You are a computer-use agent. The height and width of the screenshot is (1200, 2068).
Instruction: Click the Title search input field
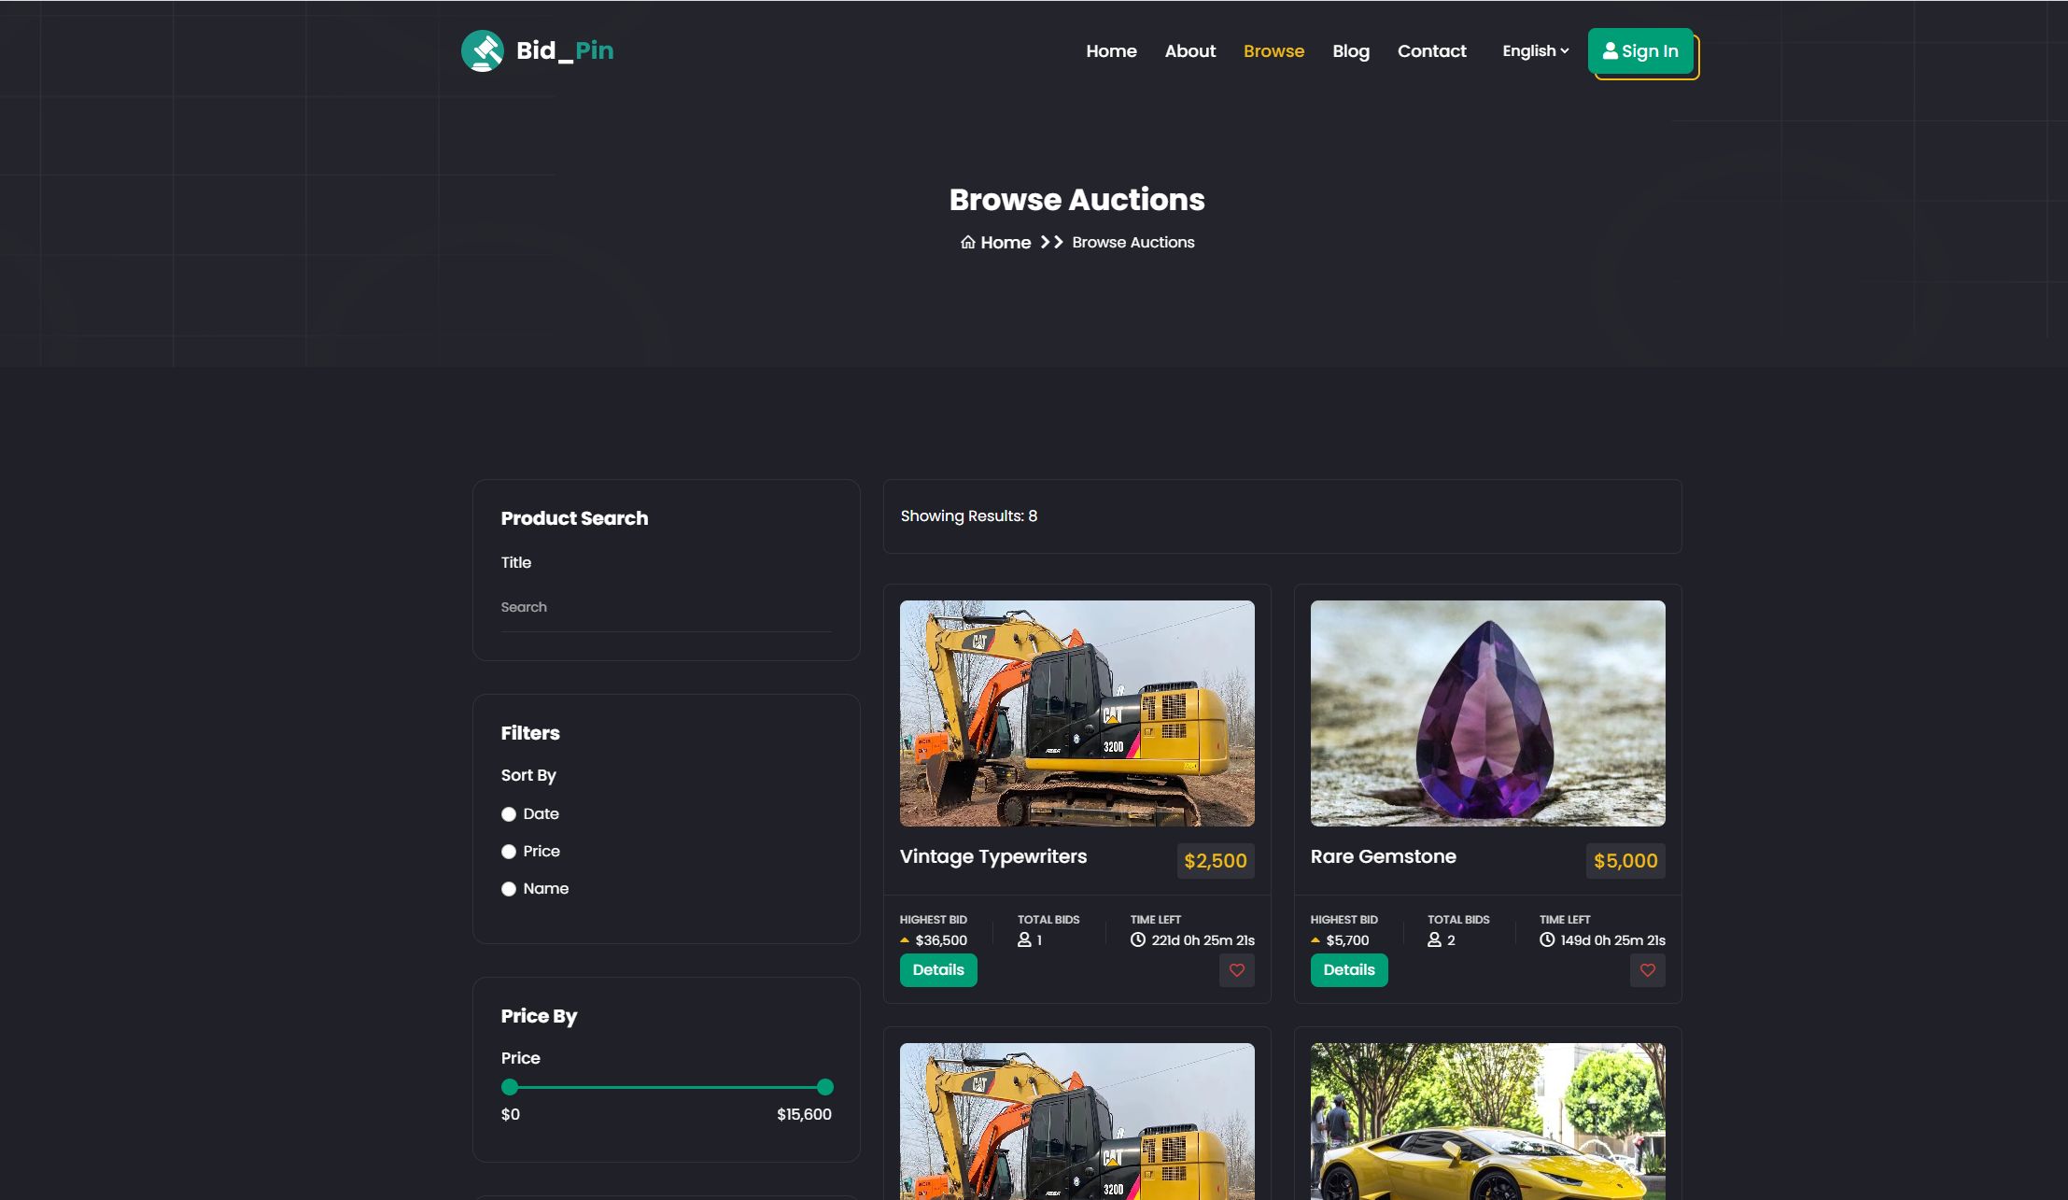[666, 608]
